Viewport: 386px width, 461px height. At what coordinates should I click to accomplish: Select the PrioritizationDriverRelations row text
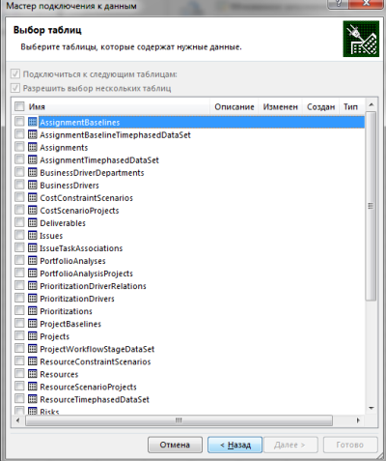(x=93, y=286)
